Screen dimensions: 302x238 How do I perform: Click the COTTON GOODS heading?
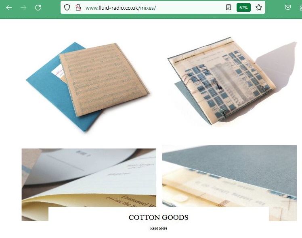pyautogui.click(x=159, y=217)
